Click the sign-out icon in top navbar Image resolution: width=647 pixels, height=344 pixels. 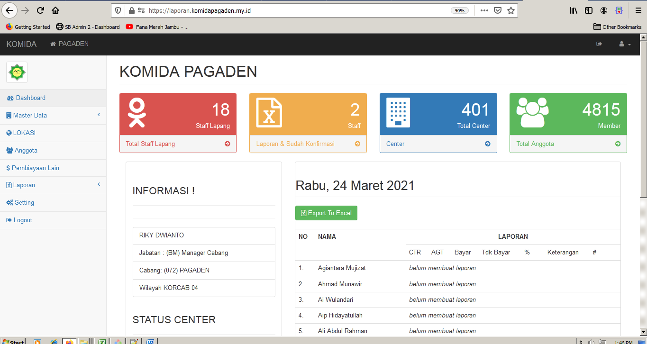tap(599, 44)
